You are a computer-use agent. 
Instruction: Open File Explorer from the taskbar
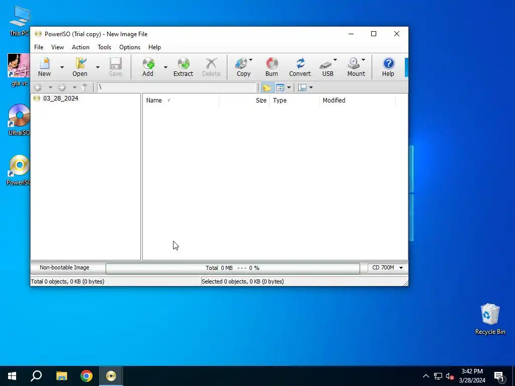pos(61,376)
